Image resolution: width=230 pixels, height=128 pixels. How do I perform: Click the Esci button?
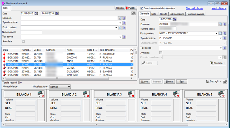point(181,81)
